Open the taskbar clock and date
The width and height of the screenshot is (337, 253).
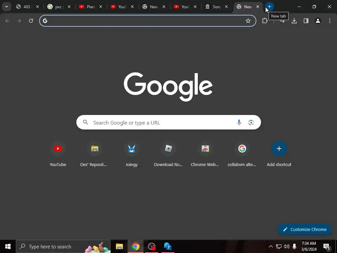(x=309, y=246)
